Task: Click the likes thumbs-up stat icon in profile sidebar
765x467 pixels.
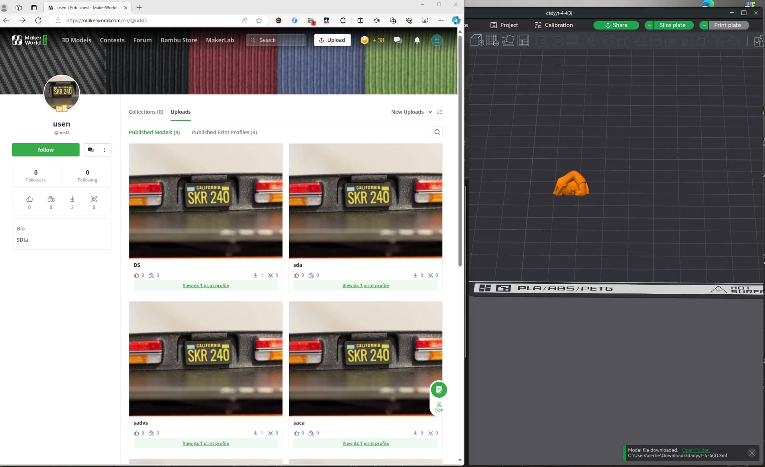Action: pyautogui.click(x=29, y=199)
